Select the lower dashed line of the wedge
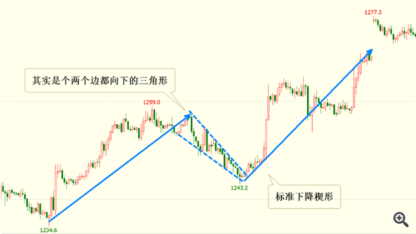Image resolution: width=416 pixels, height=234 pixels. click(209, 157)
